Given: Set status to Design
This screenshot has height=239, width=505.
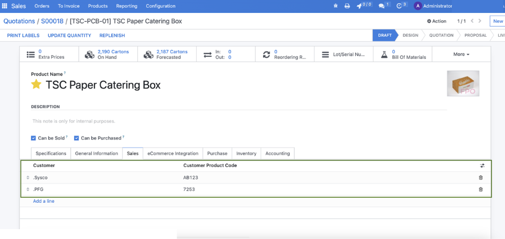Looking at the screenshot, I should pyautogui.click(x=410, y=35).
